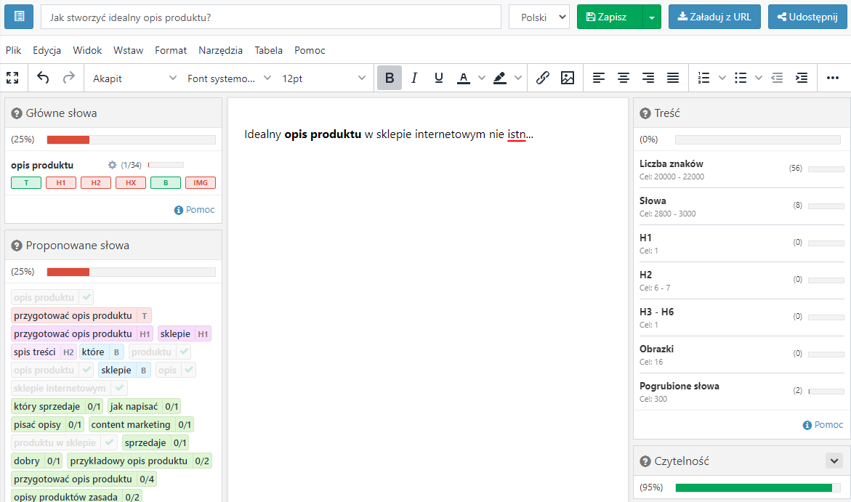Open the Narzędzia menu
851x502 pixels.
[220, 50]
